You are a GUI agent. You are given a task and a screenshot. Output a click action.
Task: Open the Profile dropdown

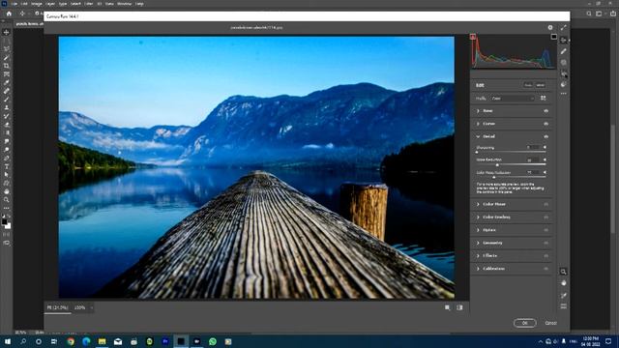point(513,99)
